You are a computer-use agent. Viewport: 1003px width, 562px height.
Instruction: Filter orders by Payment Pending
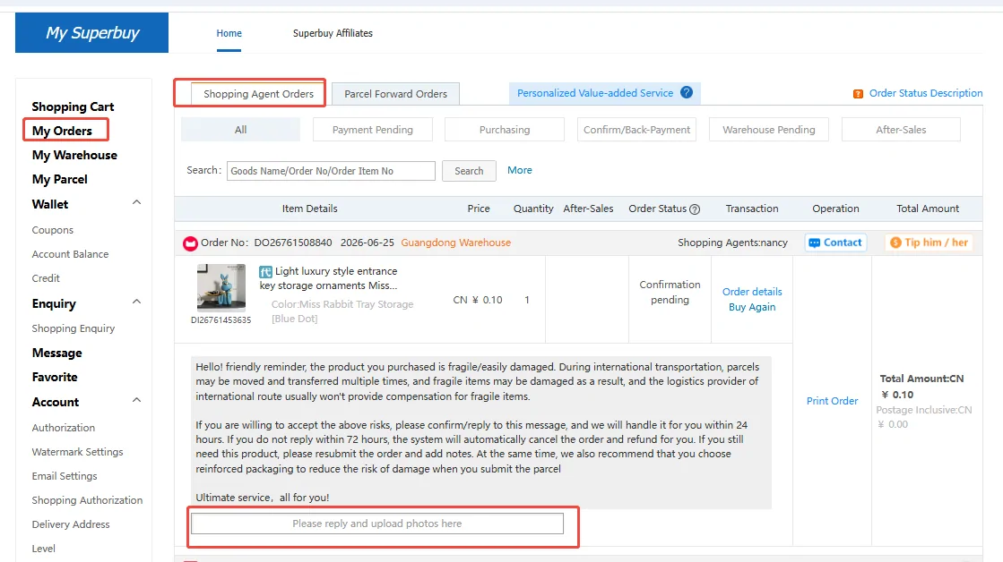373,130
